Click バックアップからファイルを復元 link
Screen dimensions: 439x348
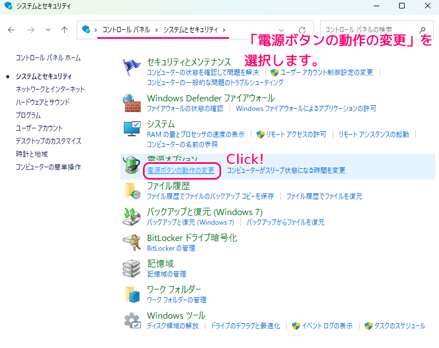[x=285, y=222]
